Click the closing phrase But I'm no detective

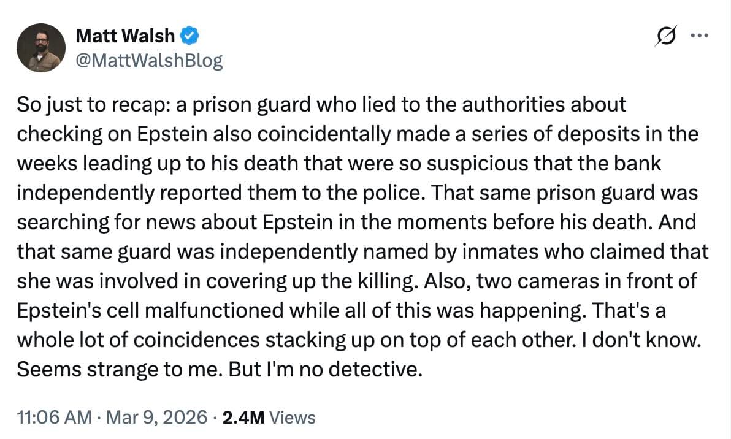[326, 369]
